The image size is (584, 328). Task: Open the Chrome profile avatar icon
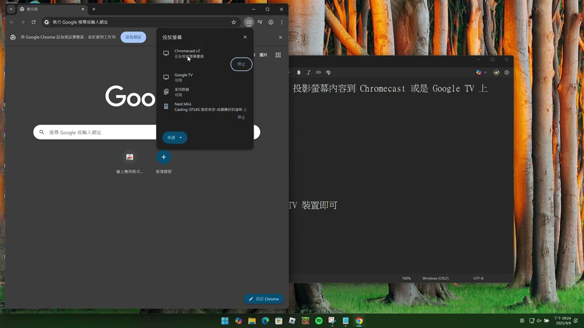[271, 22]
